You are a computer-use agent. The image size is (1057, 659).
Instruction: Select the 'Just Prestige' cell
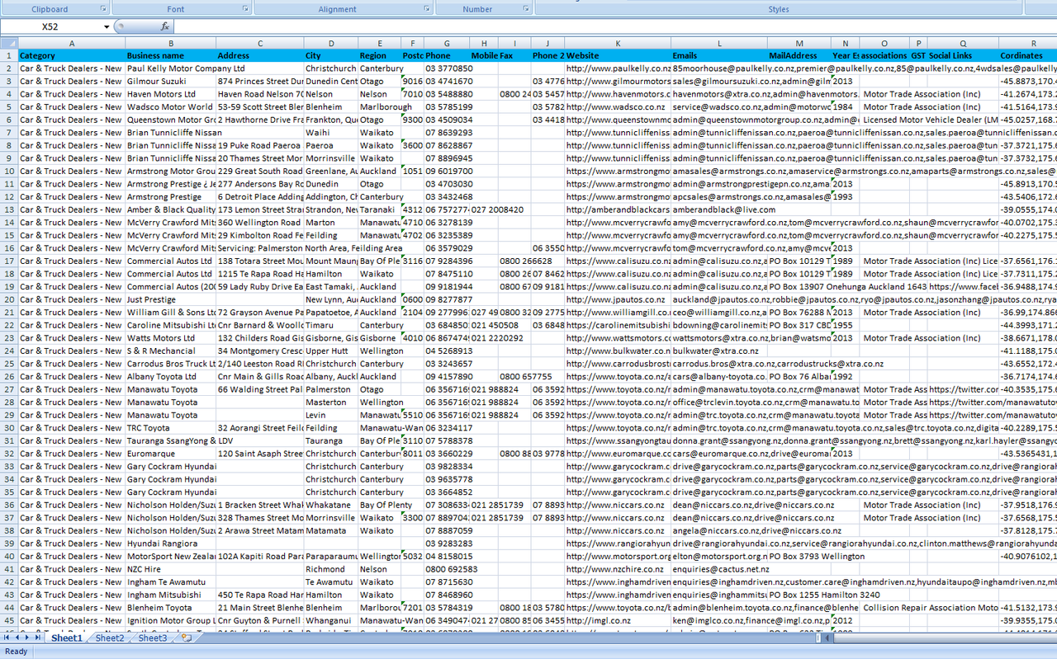pos(170,299)
